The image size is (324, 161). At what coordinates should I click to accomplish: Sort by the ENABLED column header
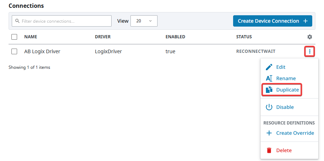point(175,37)
